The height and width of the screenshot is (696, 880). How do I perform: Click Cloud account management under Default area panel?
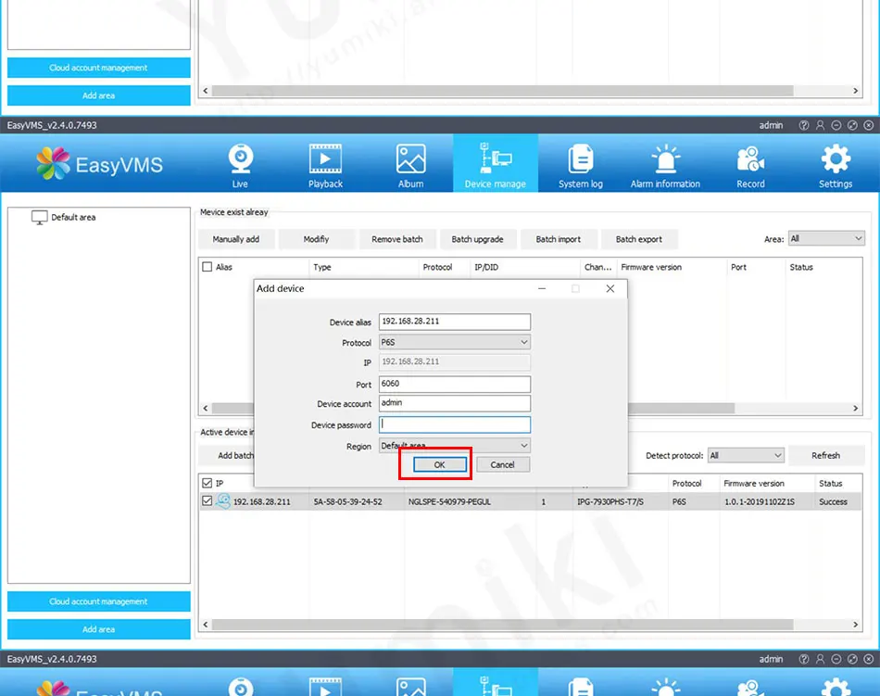[99, 601]
